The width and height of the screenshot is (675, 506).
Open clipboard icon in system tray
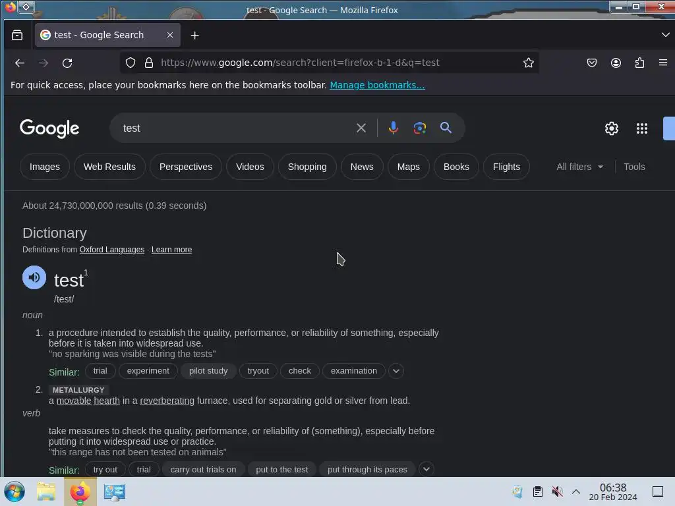(538, 492)
